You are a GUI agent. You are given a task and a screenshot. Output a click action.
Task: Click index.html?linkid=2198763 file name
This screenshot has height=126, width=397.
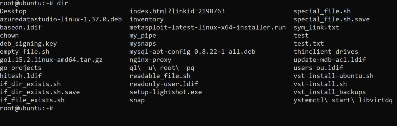click(x=177, y=11)
